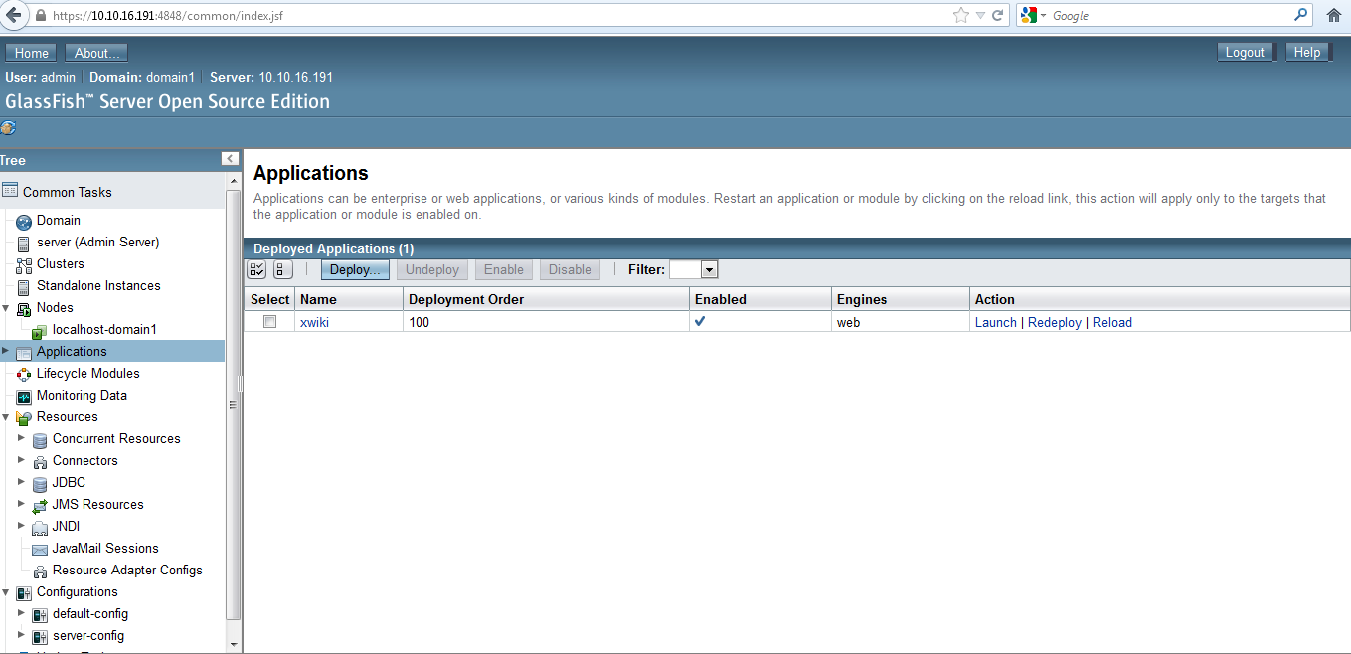Click the Select All rows icon
Viewport: 1351px width, 654px height.
click(257, 269)
